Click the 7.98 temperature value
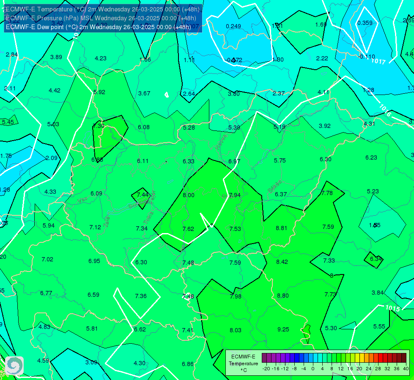Viewport: 414px width, 380px height. [236, 296]
